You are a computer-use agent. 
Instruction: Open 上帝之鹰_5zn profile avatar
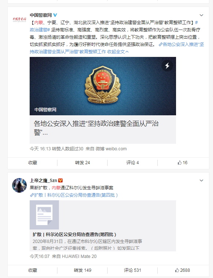coord(19,185)
